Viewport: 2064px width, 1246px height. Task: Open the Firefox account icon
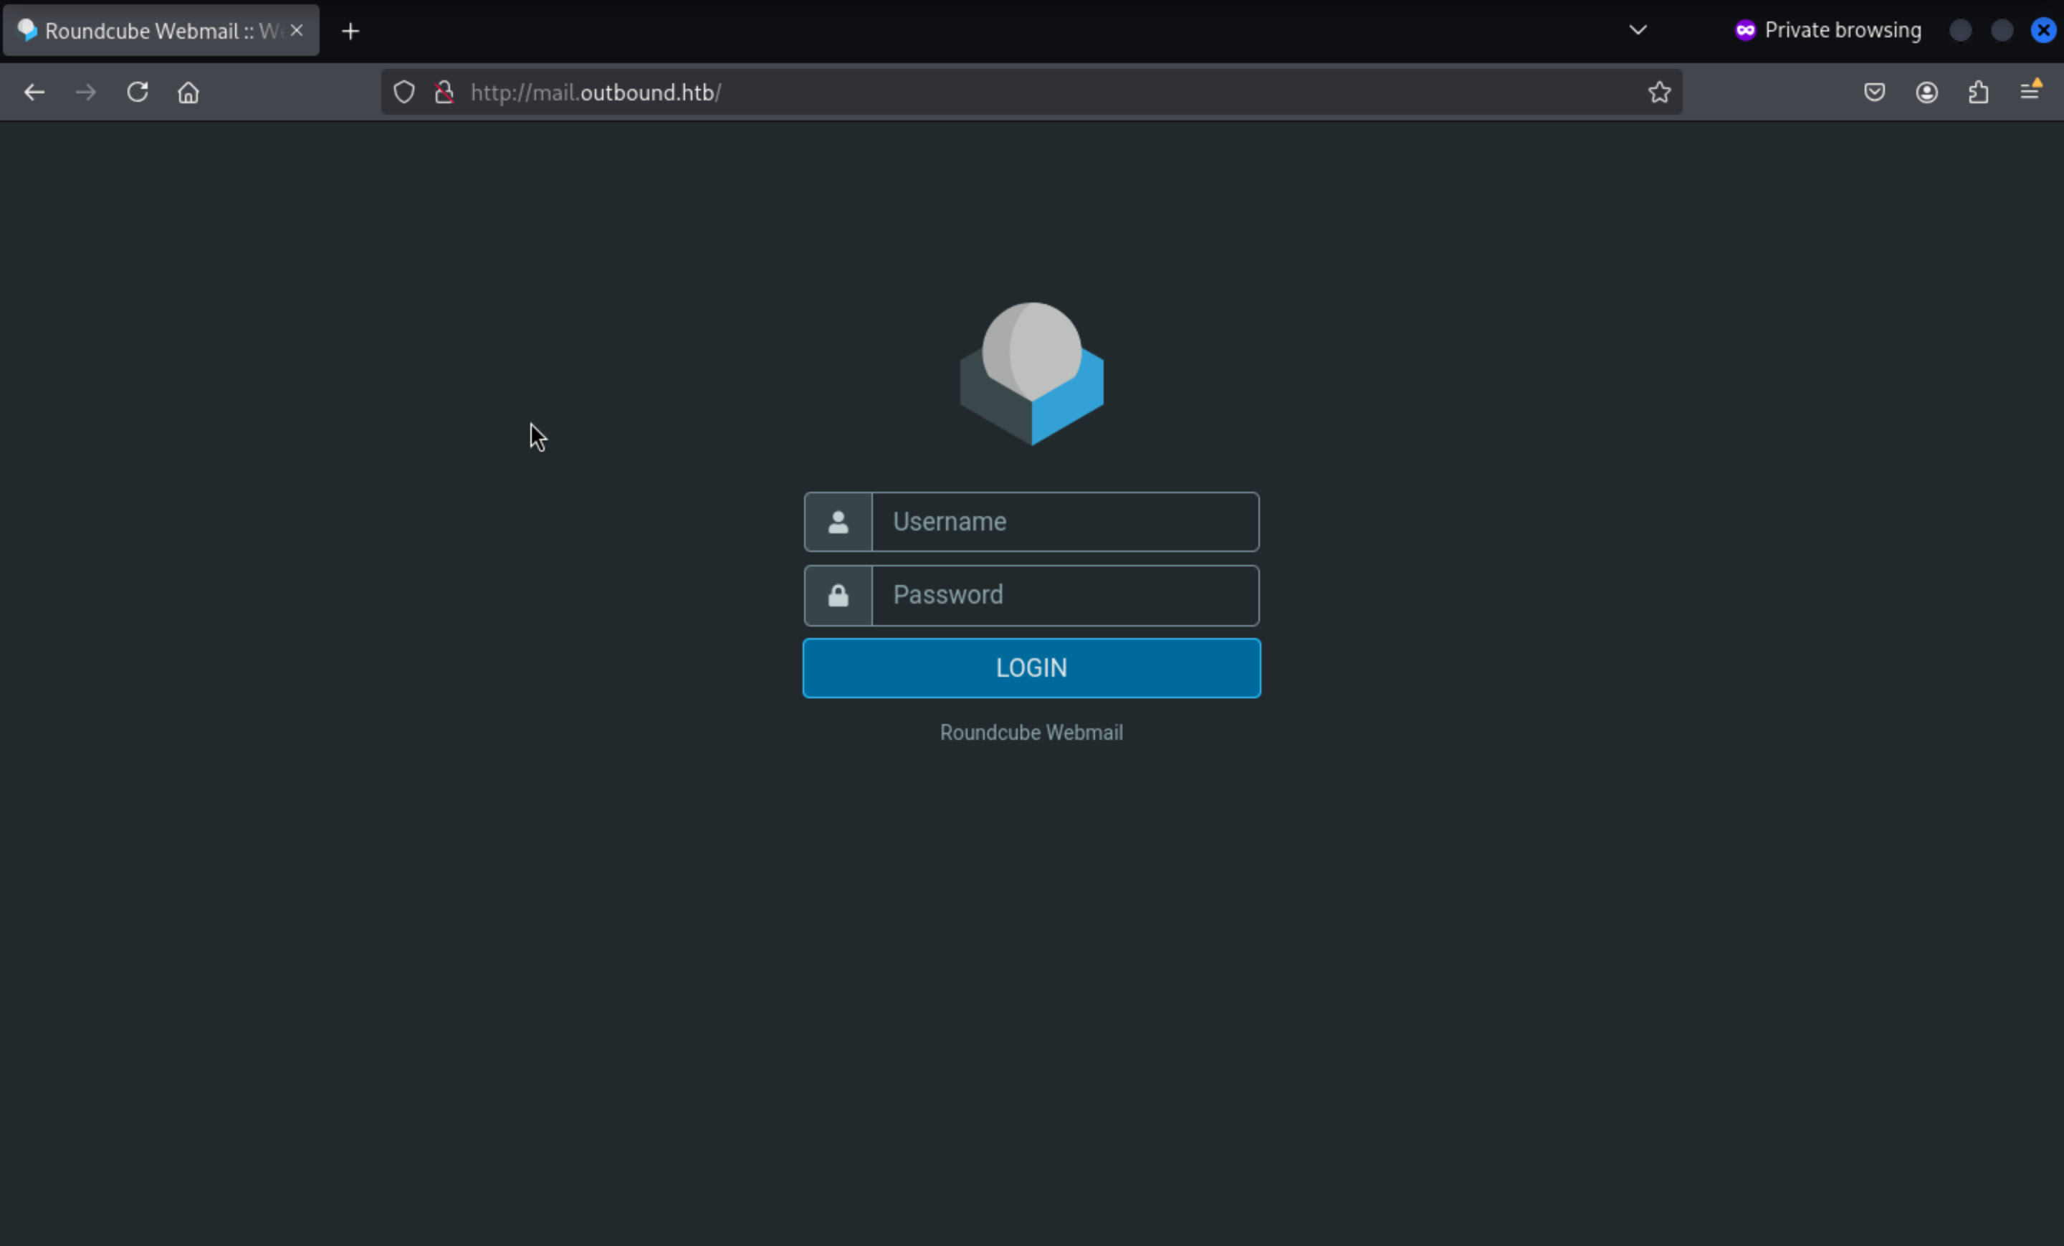pos(1926,92)
